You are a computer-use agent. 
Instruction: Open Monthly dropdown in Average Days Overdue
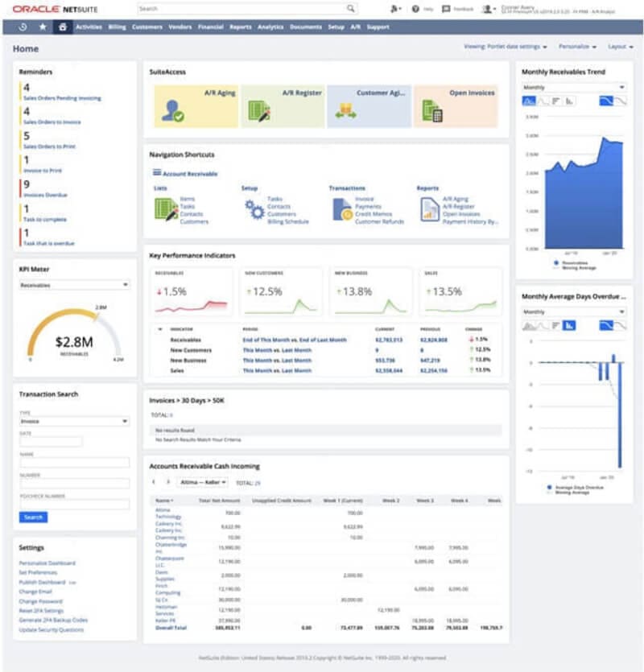pos(574,311)
